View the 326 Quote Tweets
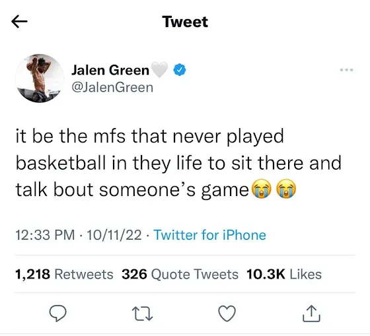370x336 pixels. click(x=180, y=274)
